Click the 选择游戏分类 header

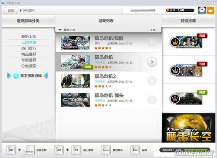pyautogui.click(x=28, y=21)
